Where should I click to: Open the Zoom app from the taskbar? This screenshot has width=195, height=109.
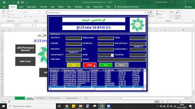coord(109,106)
